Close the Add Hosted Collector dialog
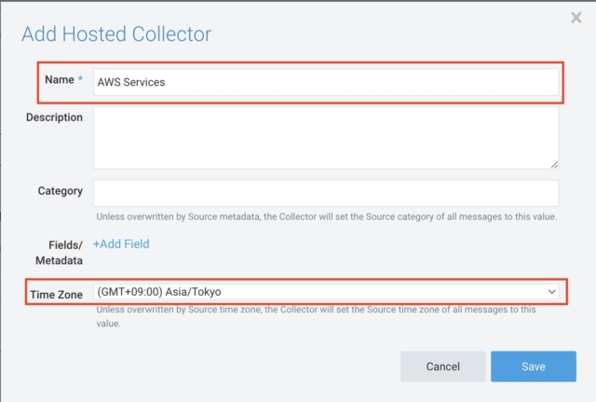The image size is (596, 402). click(576, 18)
